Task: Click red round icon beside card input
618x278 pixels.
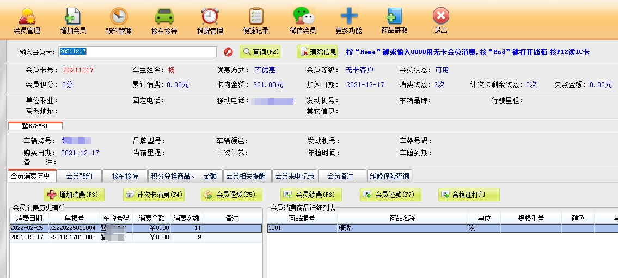Action: click(229, 52)
